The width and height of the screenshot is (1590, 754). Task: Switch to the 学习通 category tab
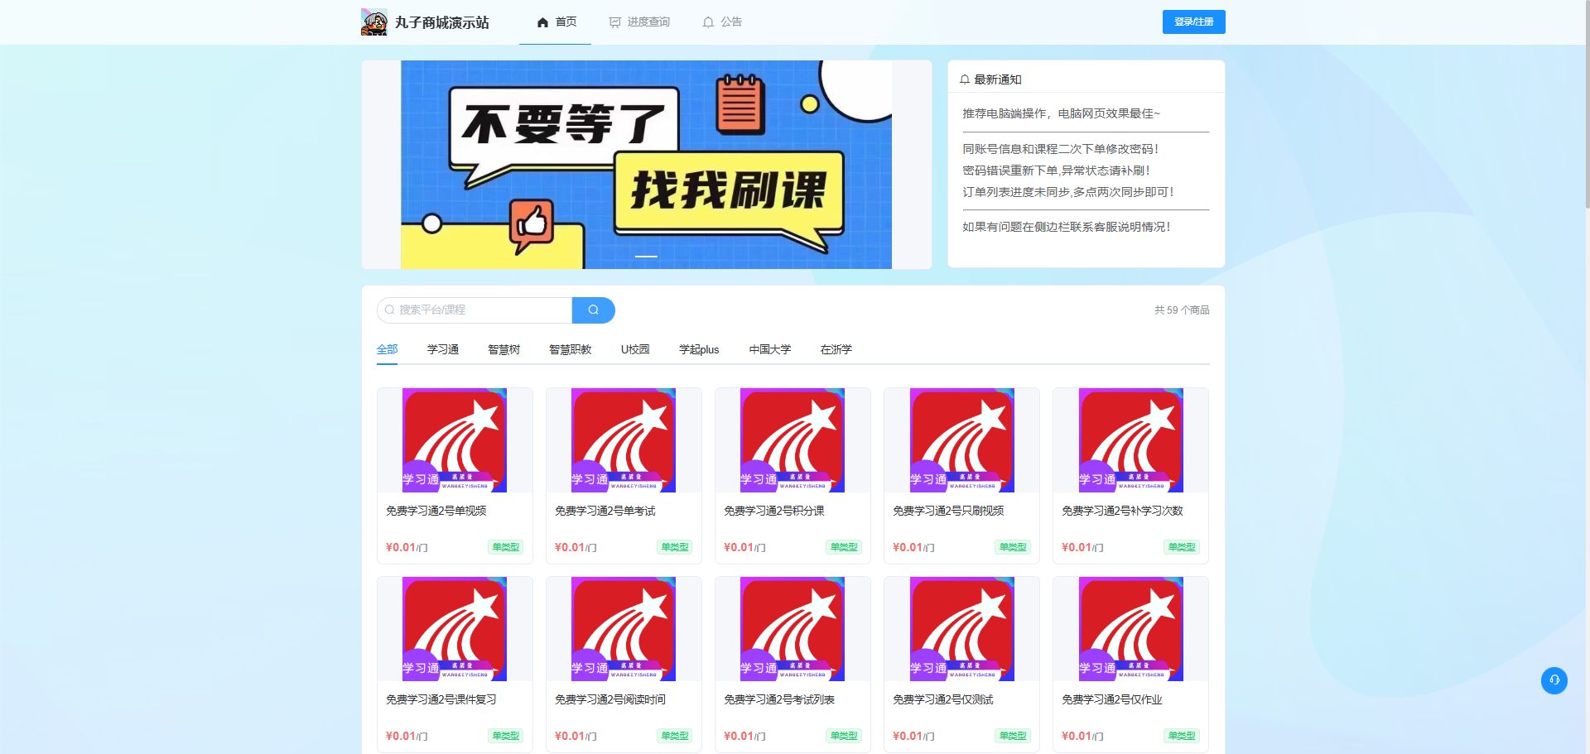(443, 350)
